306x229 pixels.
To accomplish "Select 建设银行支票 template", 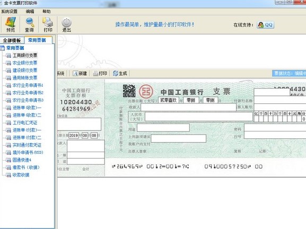I will click(25, 70).
